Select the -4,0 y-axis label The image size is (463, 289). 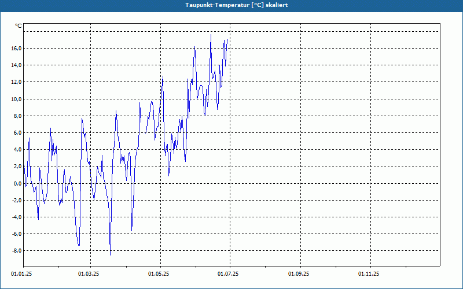(17, 217)
